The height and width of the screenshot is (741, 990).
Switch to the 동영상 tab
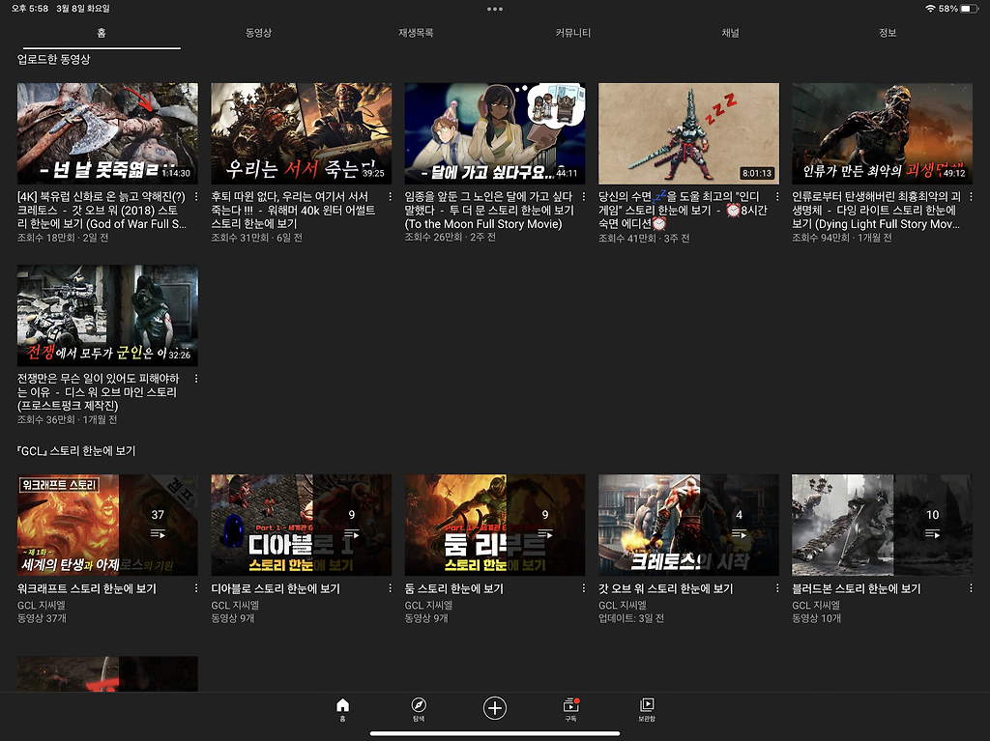click(258, 33)
